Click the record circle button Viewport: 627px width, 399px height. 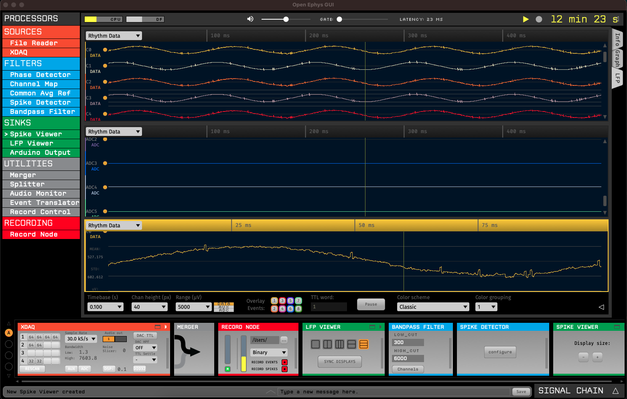[539, 19]
